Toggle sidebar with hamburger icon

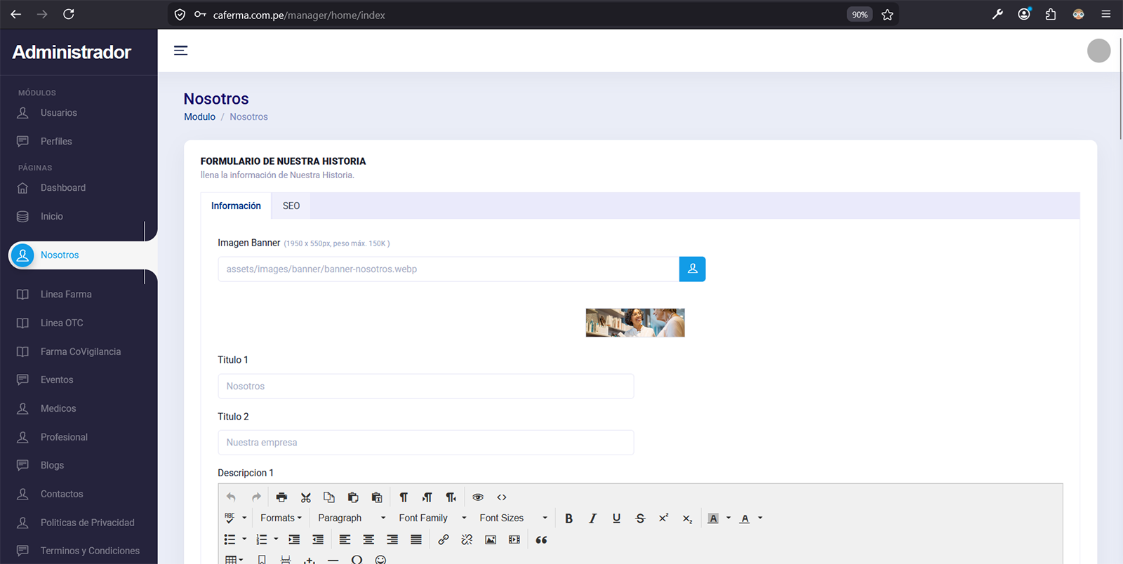181,51
